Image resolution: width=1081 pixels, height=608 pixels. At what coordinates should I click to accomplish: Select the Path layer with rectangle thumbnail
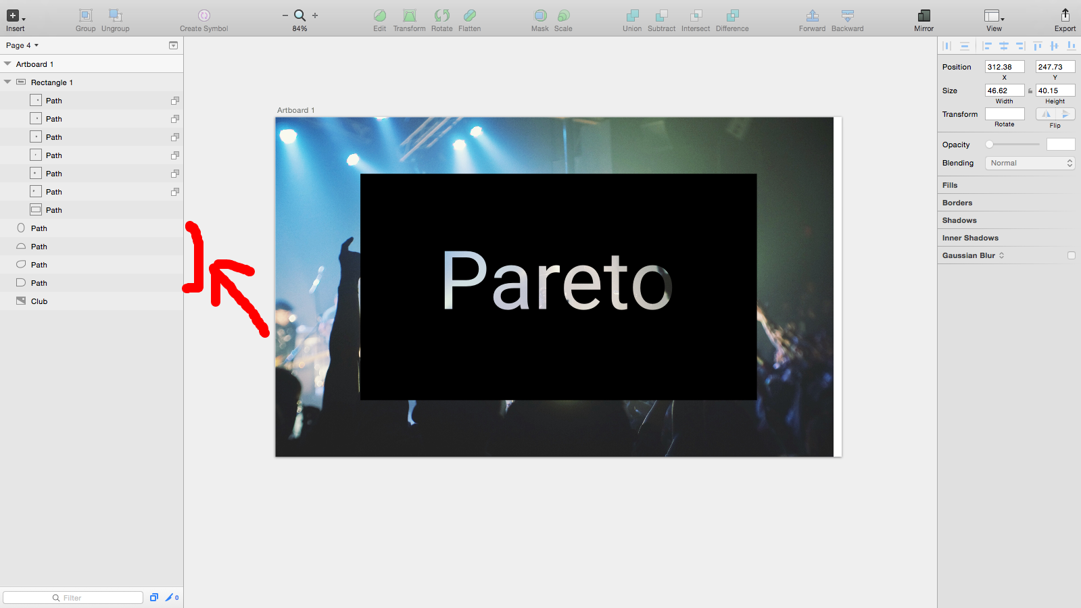coord(91,210)
